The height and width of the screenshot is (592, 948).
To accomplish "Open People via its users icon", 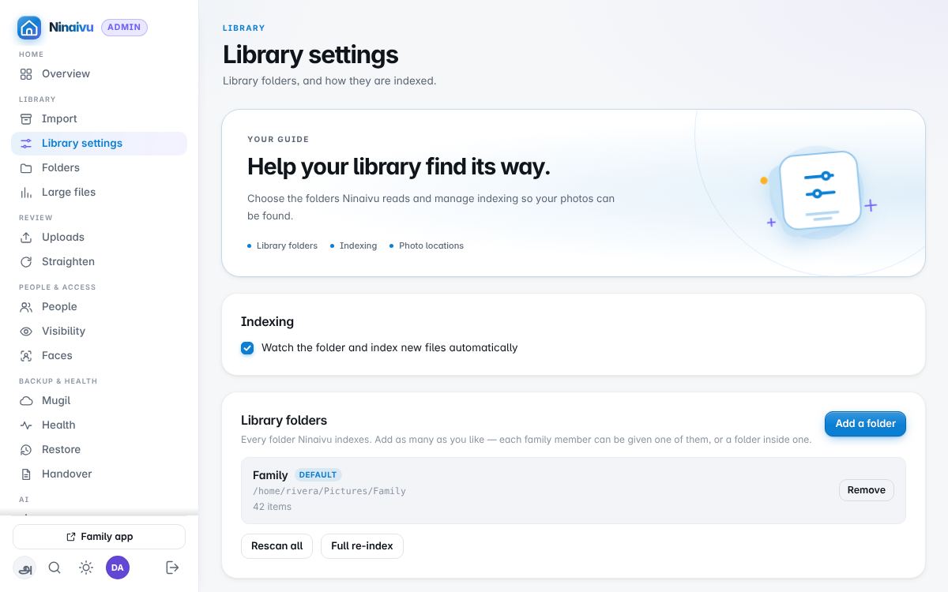I will coord(26,306).
